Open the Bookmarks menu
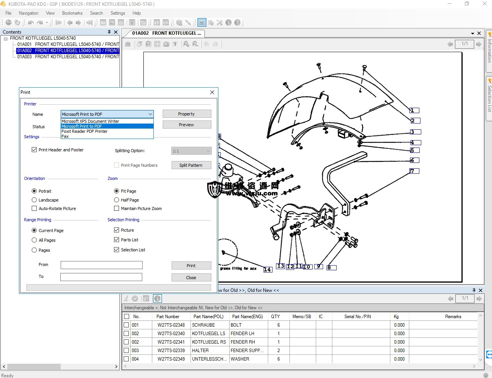The width and height of the screenshot is (492, 378). tap(72, 13)
